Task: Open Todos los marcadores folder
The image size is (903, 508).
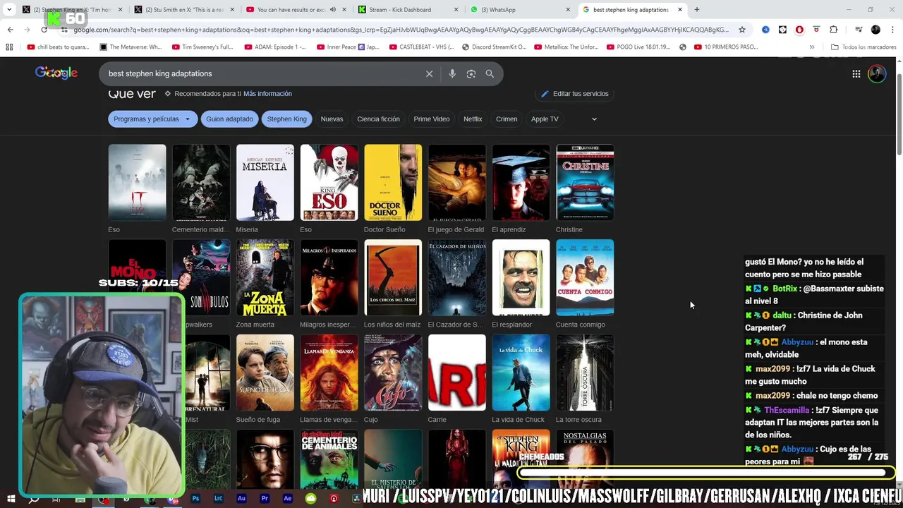Action: 863,47
